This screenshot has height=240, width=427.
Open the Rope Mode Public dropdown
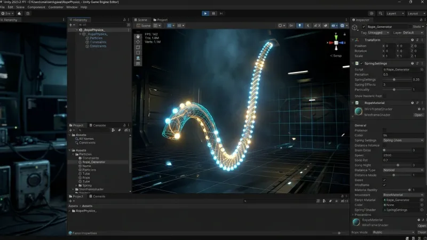click(x=393, y=233)
